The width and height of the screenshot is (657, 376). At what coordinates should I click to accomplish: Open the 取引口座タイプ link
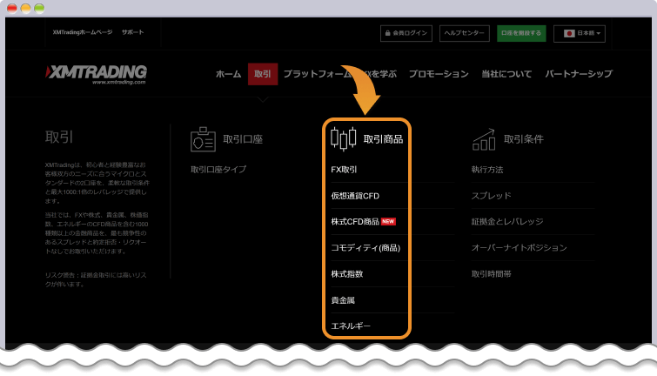[x=218, y=170]
